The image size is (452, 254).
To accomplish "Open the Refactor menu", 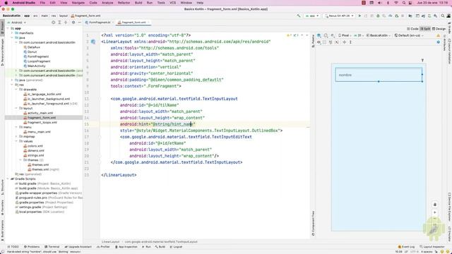I will (124, 3).
